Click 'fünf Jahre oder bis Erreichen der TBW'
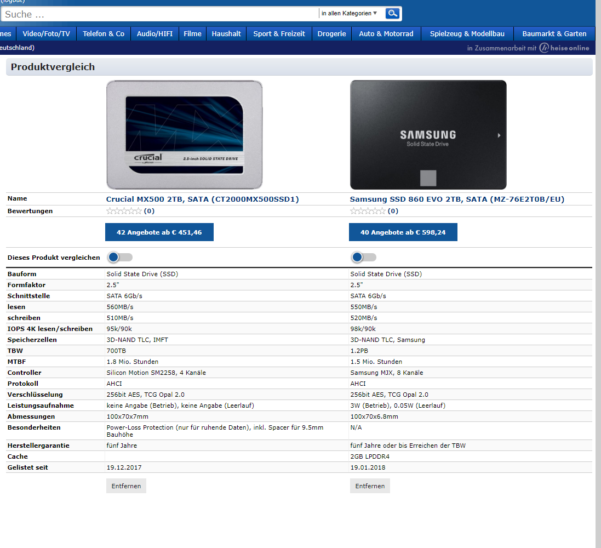 [408, 445]
